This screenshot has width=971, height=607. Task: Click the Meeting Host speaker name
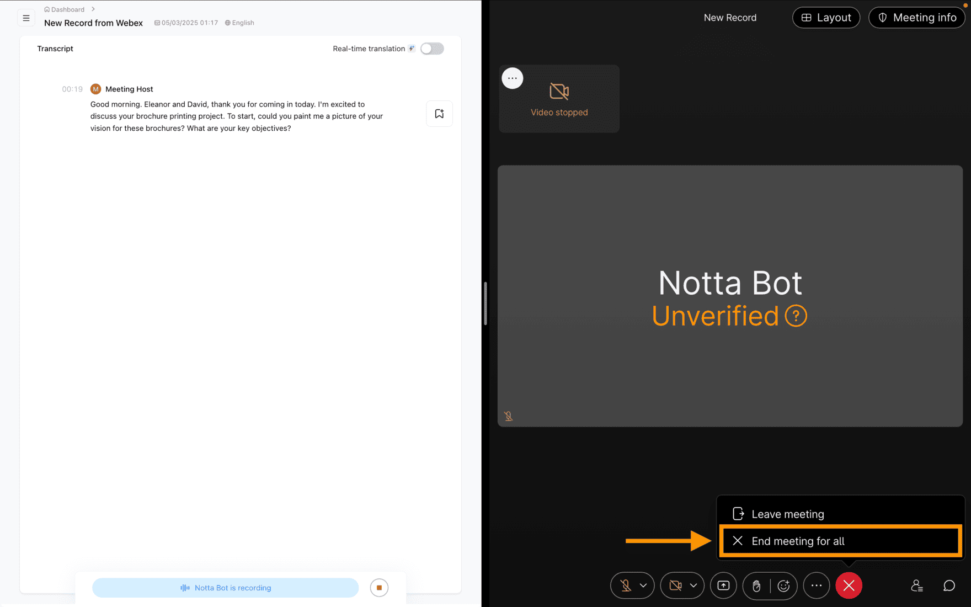click(129, 89)
